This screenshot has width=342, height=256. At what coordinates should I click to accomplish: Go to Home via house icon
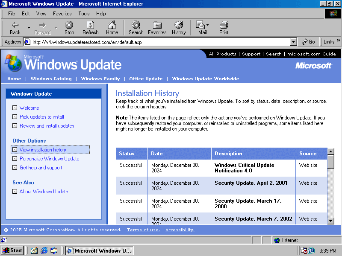[112, 25]
